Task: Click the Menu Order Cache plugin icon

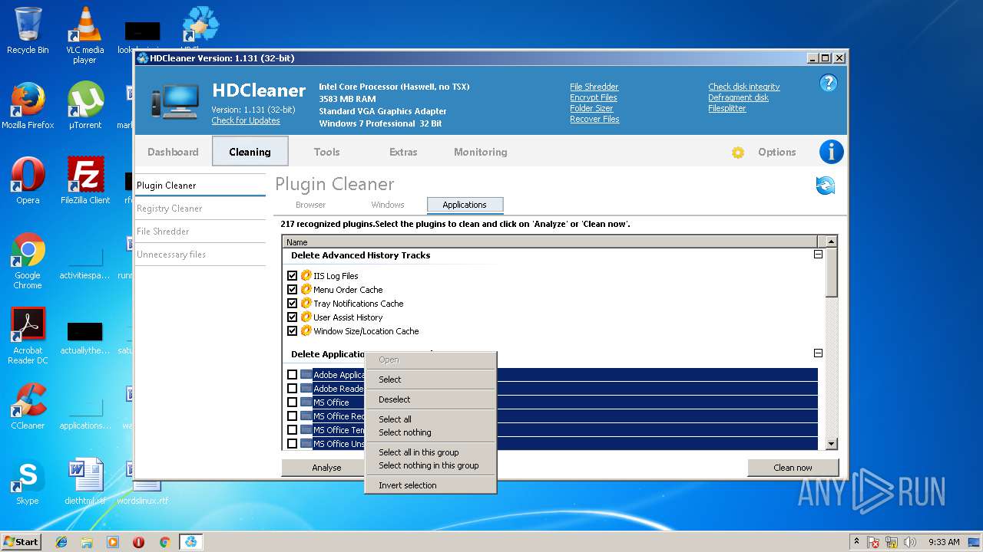Action: [306, 289]
